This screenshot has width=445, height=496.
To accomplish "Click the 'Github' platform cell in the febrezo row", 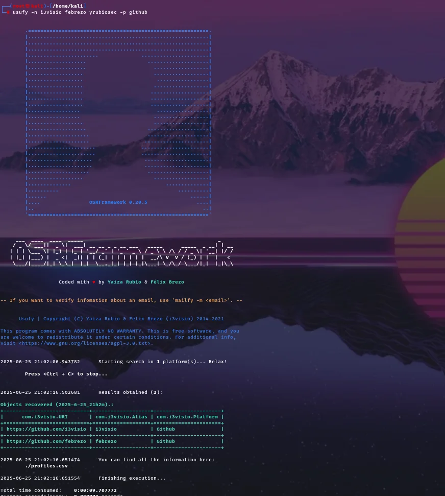I will [166, 441].
